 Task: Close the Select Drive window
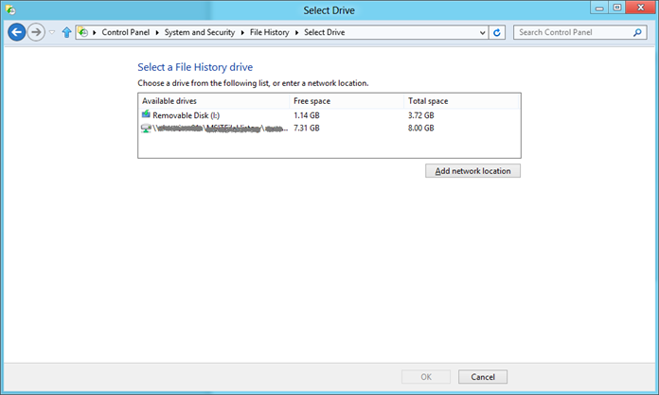641,8
